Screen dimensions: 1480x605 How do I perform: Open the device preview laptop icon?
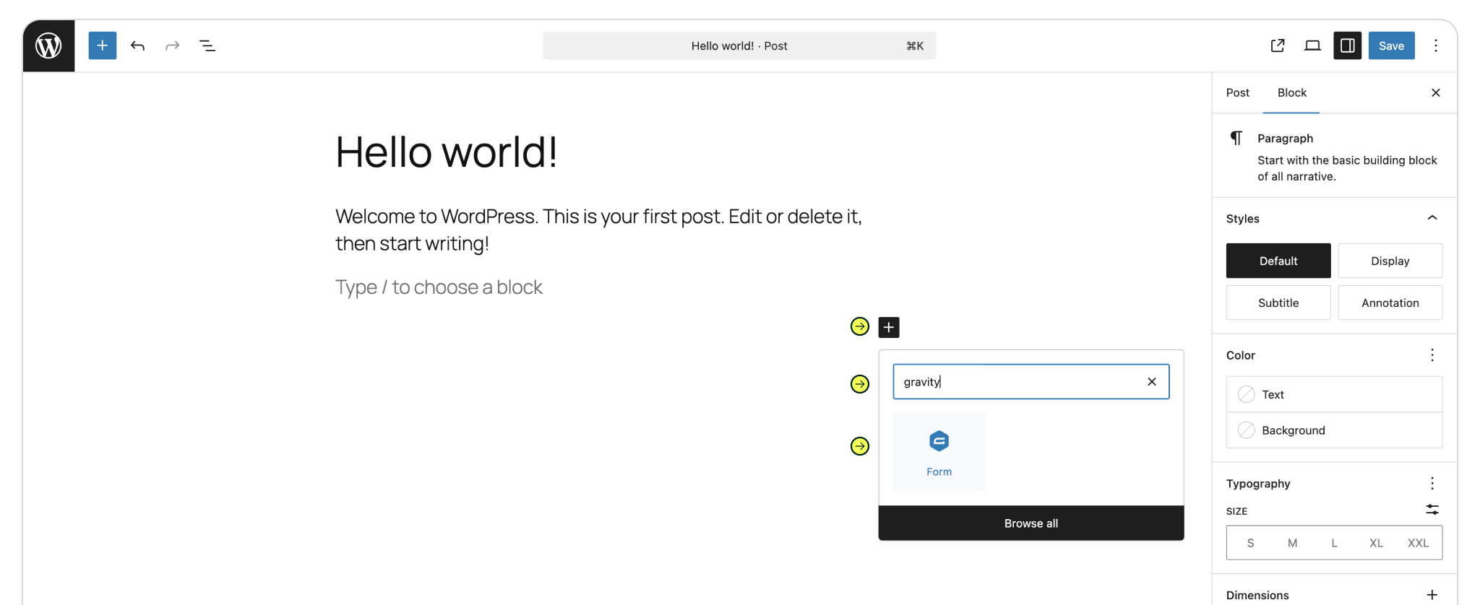pos(1312,45)
